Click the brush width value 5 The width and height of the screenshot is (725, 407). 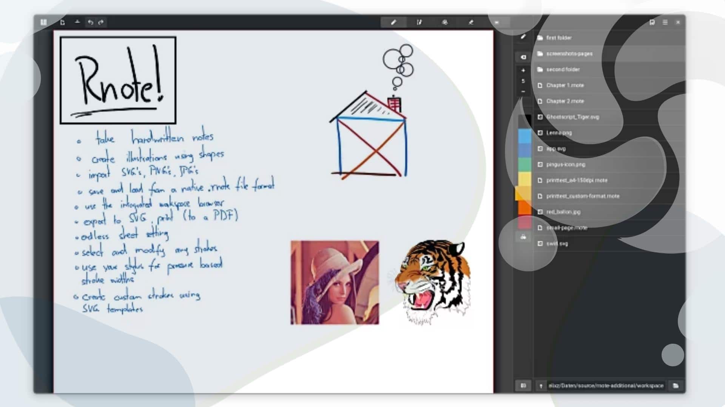[x=523, y=81]
